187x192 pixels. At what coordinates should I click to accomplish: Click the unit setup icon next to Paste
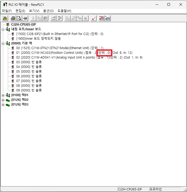[x=53, y=18]
